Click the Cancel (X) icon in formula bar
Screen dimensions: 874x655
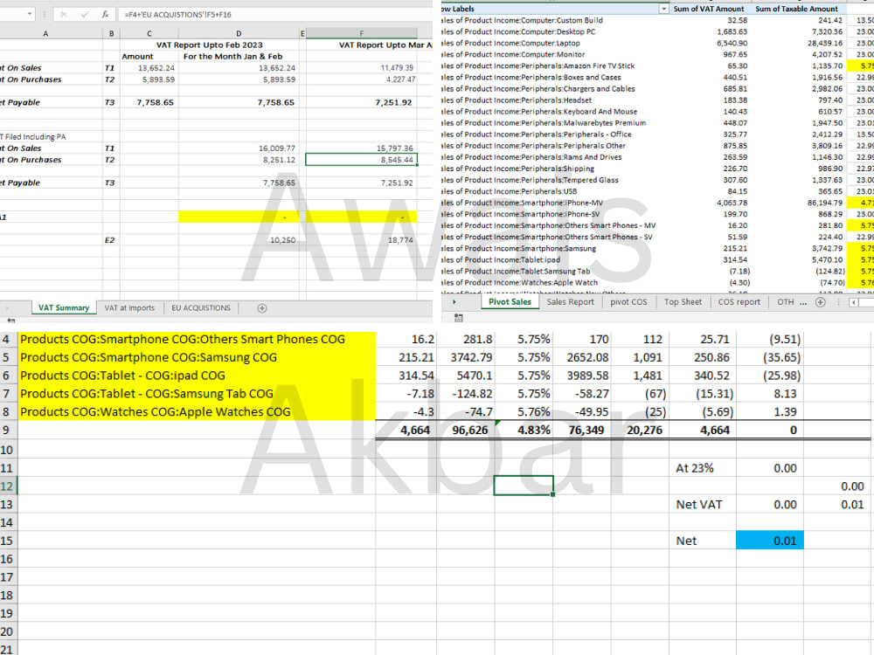tap(63, 13)
